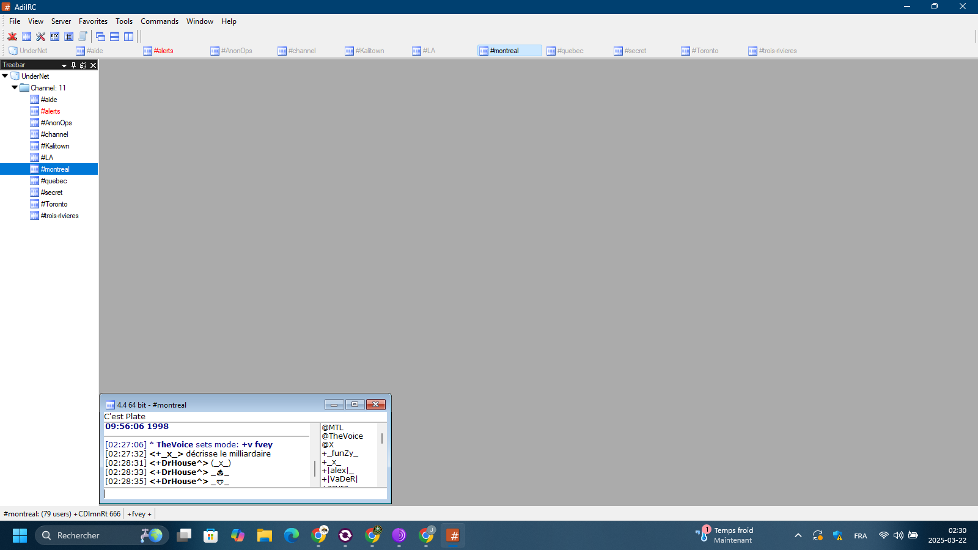Viewport: 978px width, 550px height.
Task: Open the Scripts editor scroll icon
Action: click(83, 37)
